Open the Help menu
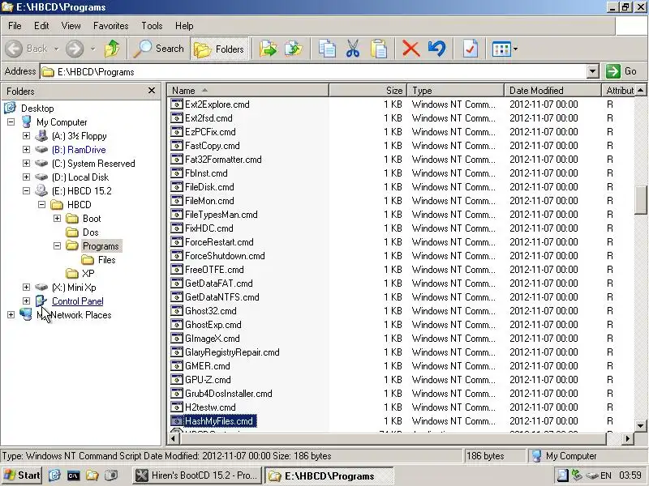Screen dimensions: 649x486 (184, 26)
